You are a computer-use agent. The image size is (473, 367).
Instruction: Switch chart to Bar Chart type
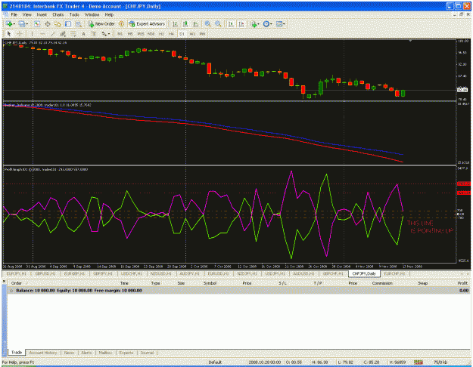[175, 23]
